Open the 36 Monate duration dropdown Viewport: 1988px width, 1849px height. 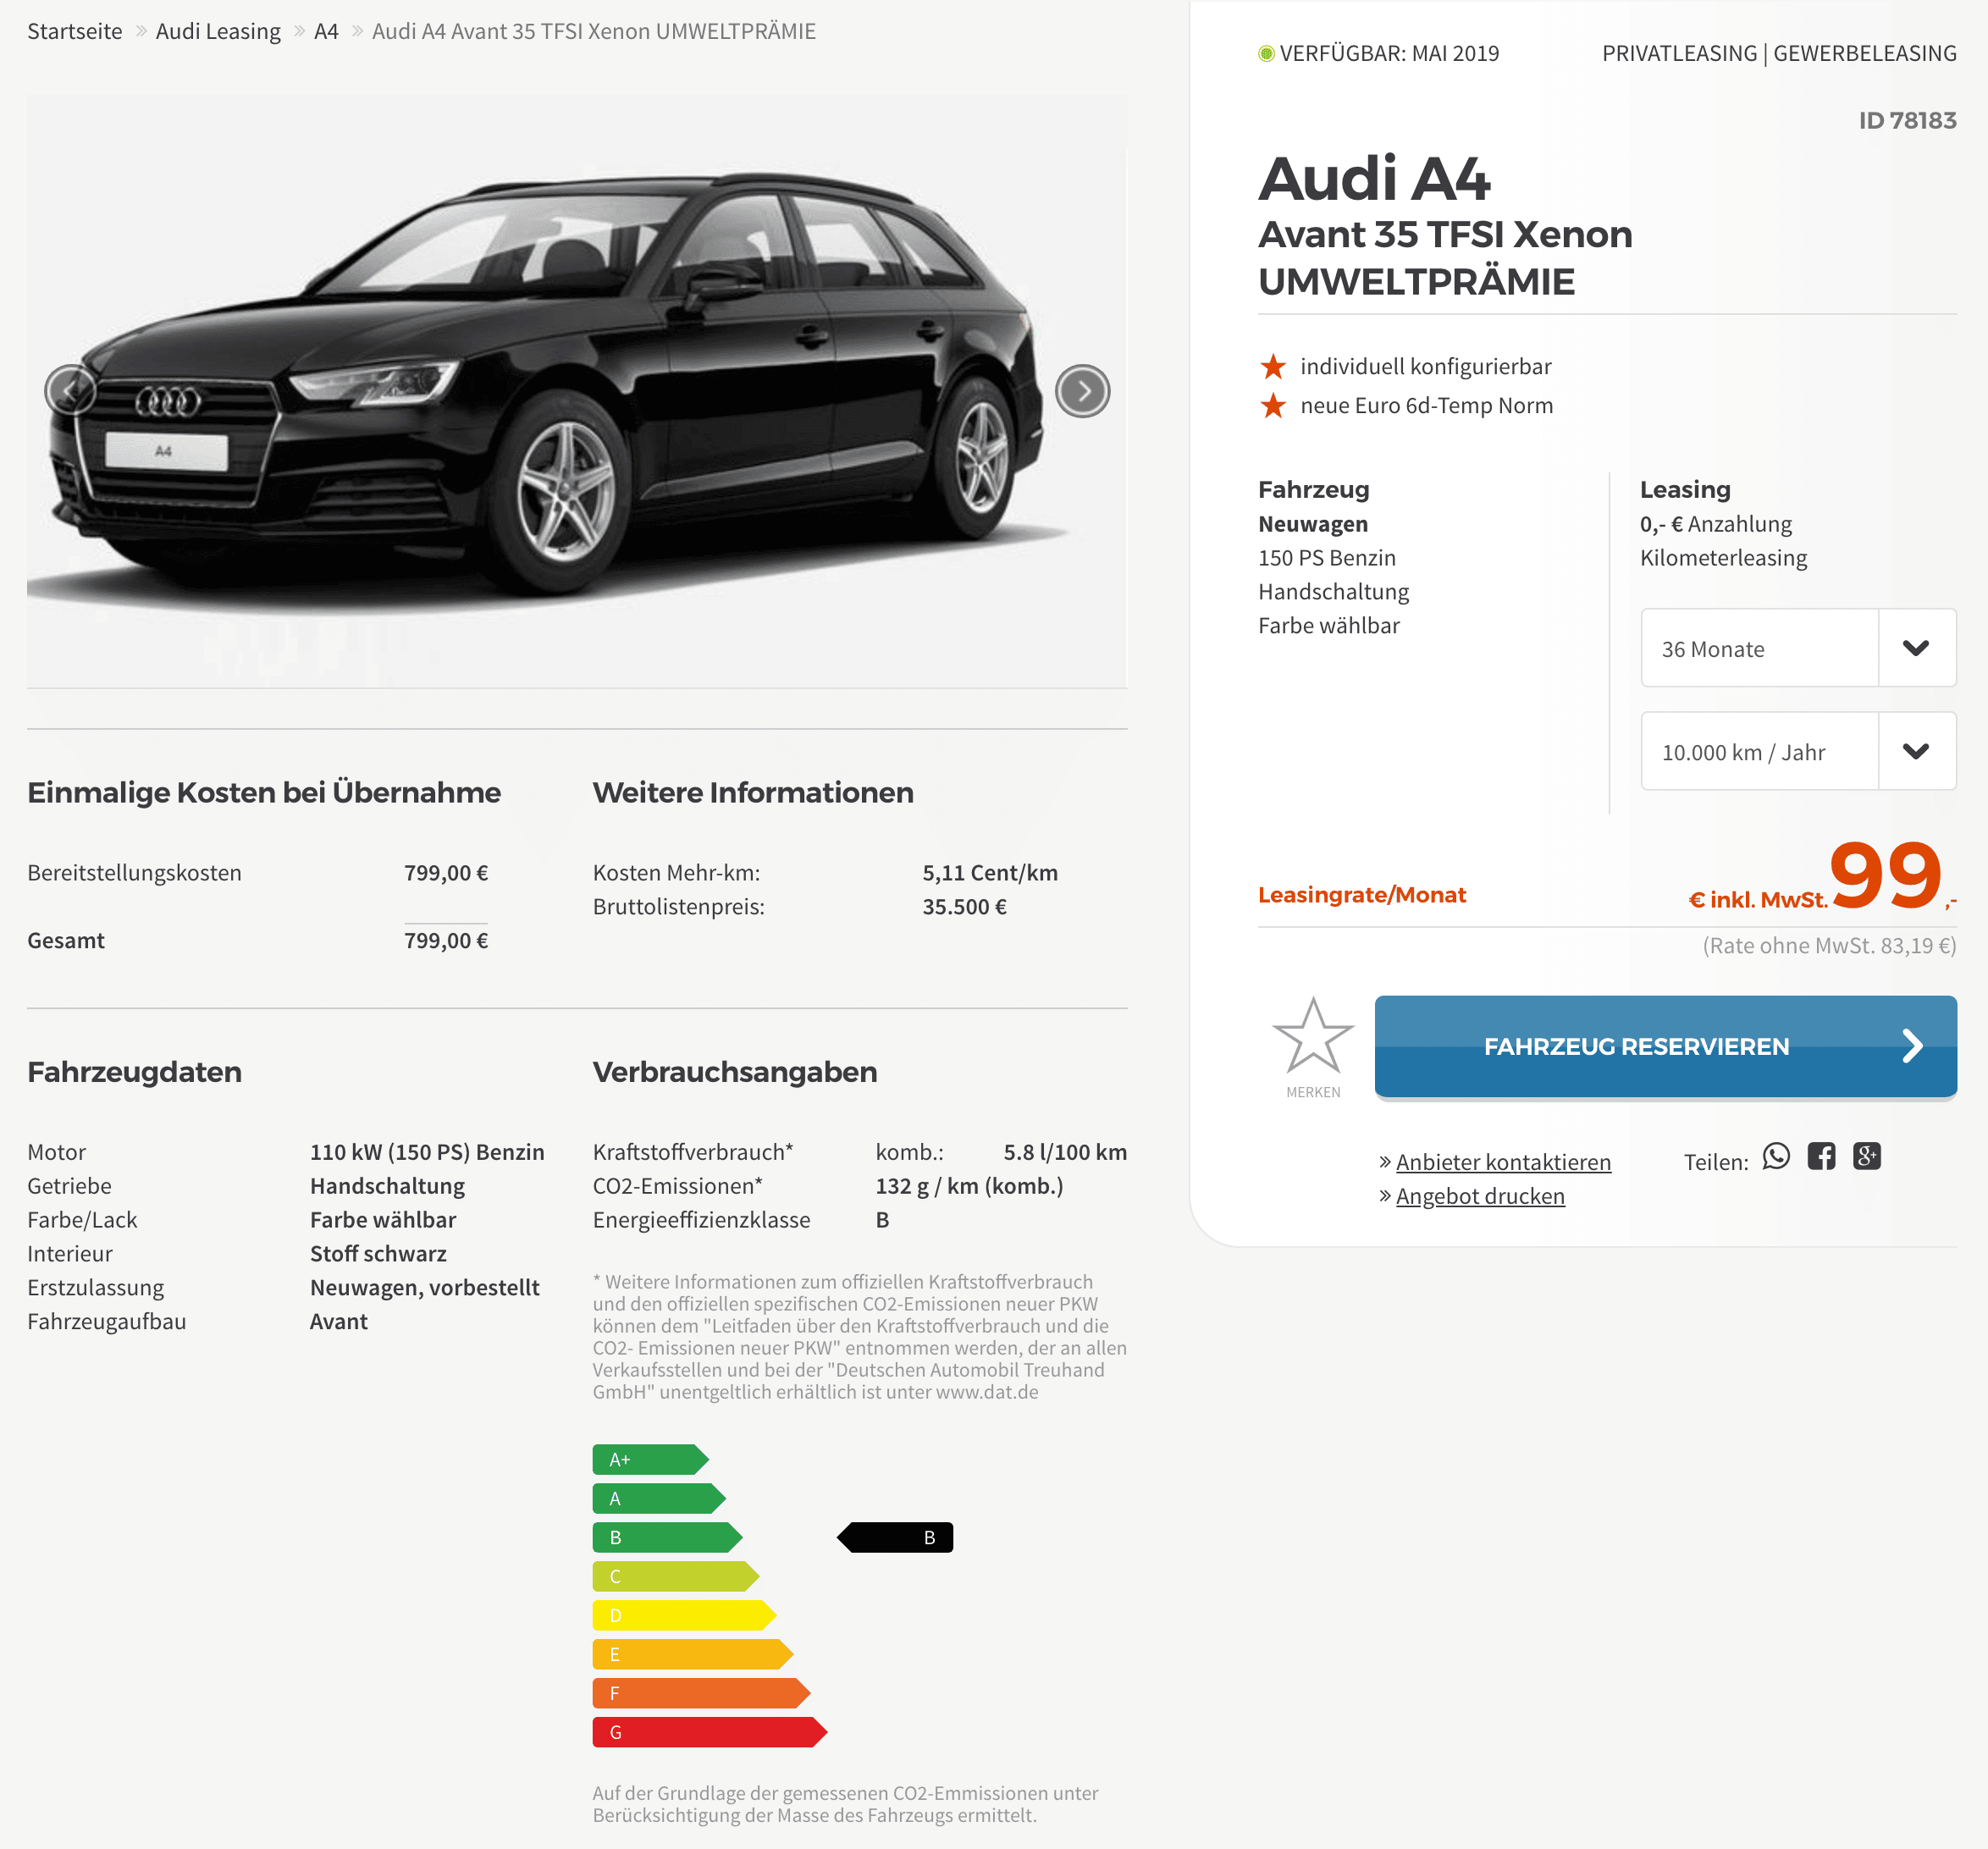pos(1798,648)
